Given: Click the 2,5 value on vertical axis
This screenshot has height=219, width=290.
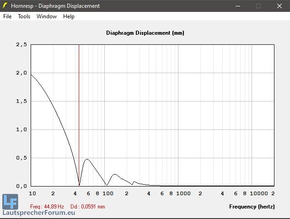Looking at the screenshot, I should coord(21,44).
